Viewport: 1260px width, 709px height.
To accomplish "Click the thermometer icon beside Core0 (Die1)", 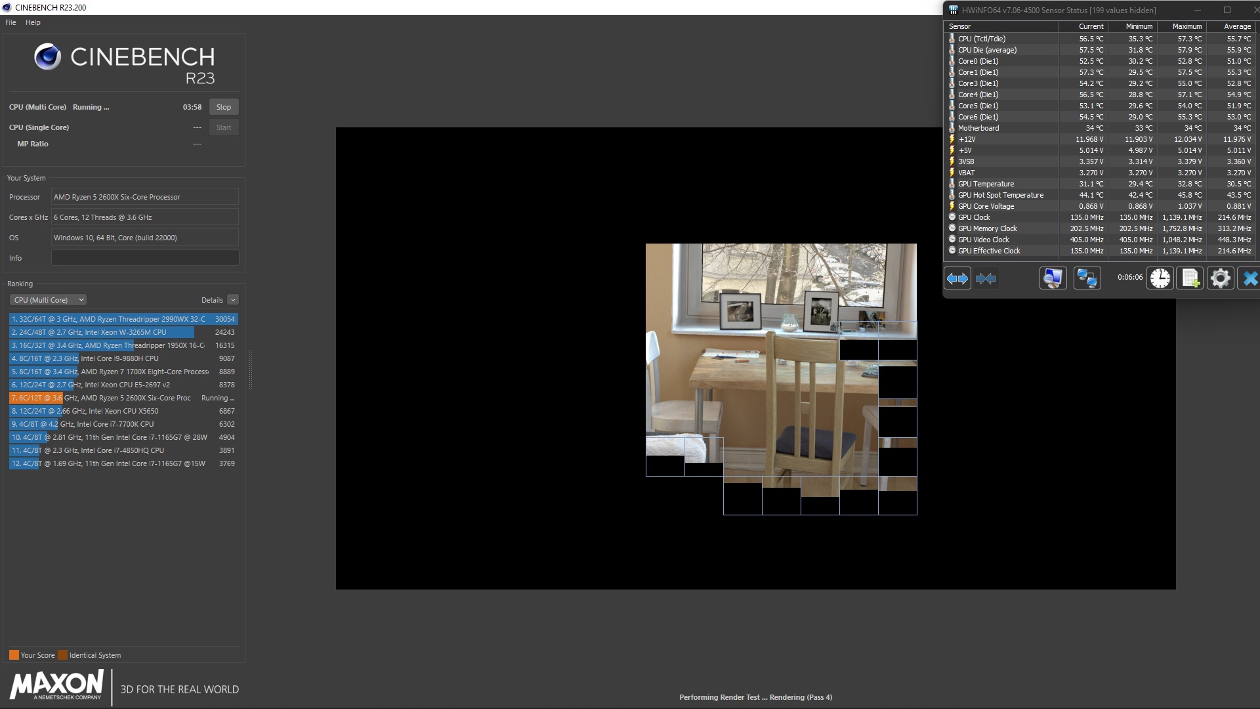I will pos(952,61).
